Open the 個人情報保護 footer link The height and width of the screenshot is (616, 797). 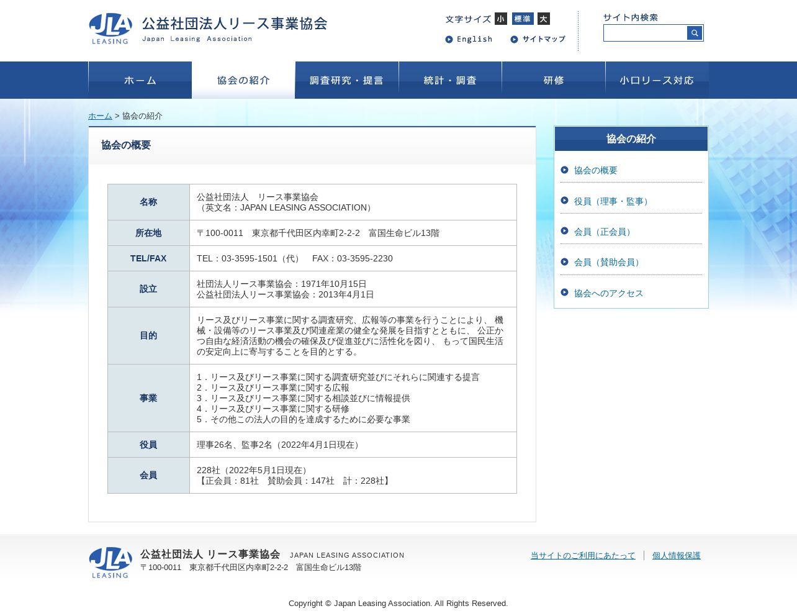point(676,556)
